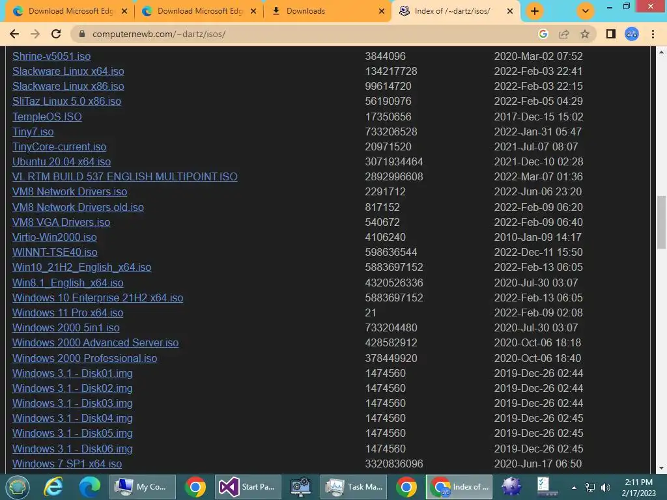Download Ubuntu 20.04 x64.iso

[x=62, y=161]
